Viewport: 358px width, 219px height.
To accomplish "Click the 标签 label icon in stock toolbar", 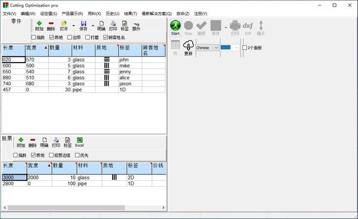I will (67, 140).
